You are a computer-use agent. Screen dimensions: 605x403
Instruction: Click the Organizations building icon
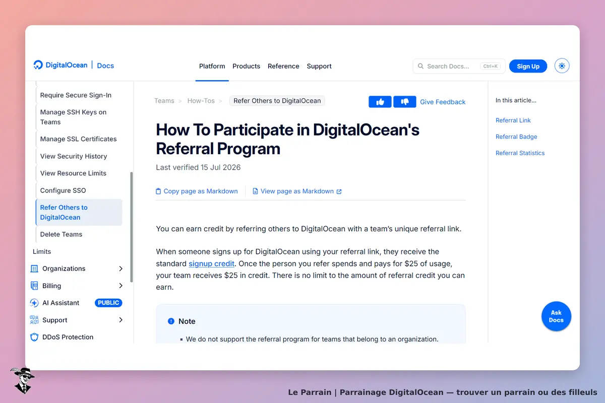pos(34,268)
